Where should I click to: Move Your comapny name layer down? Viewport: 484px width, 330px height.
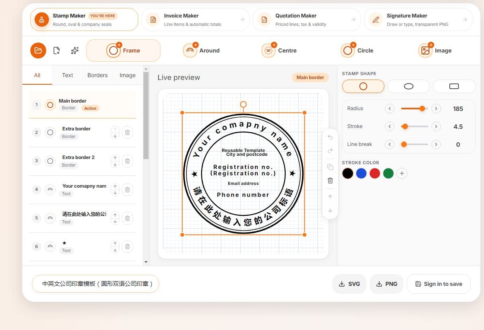pos(115,193)
